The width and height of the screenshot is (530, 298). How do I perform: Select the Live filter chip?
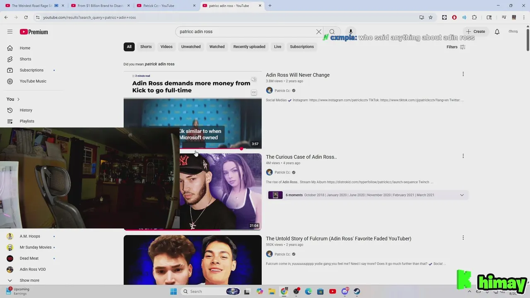click(x=277, y=47)
